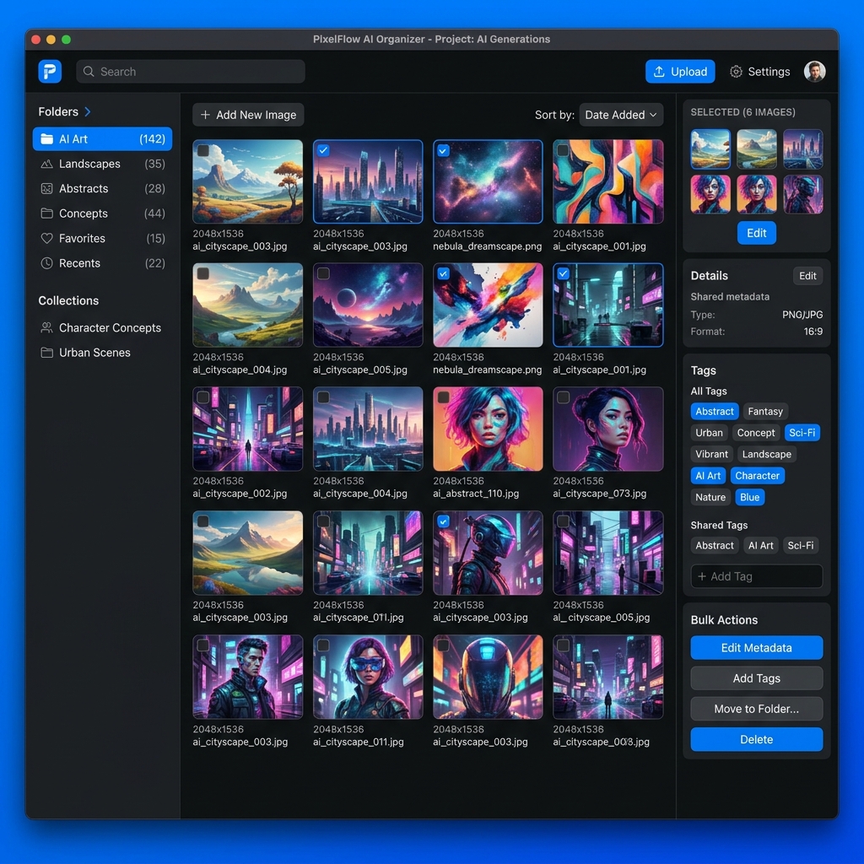Click the 'Shared metadata' text
The image size is (864, 864).
730,296
